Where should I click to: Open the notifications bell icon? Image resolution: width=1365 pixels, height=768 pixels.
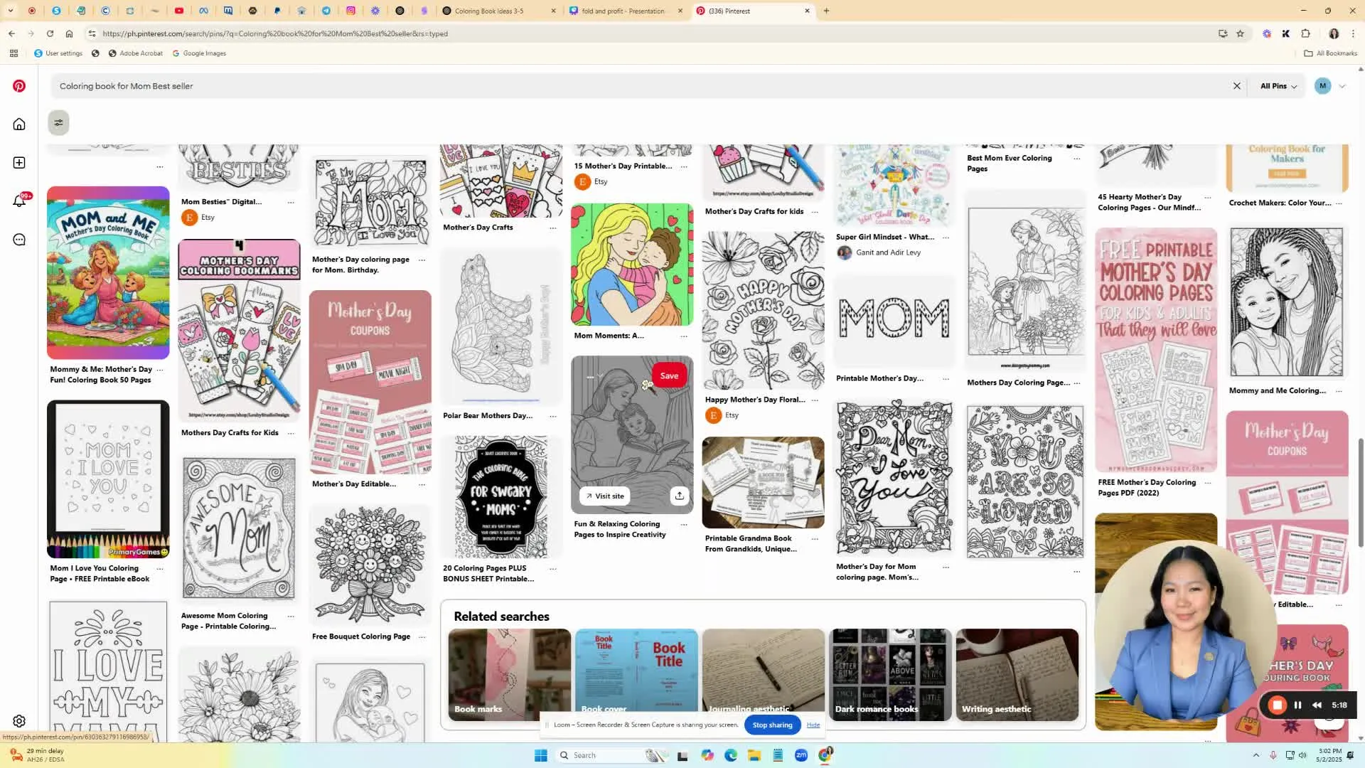click(19, 201)
